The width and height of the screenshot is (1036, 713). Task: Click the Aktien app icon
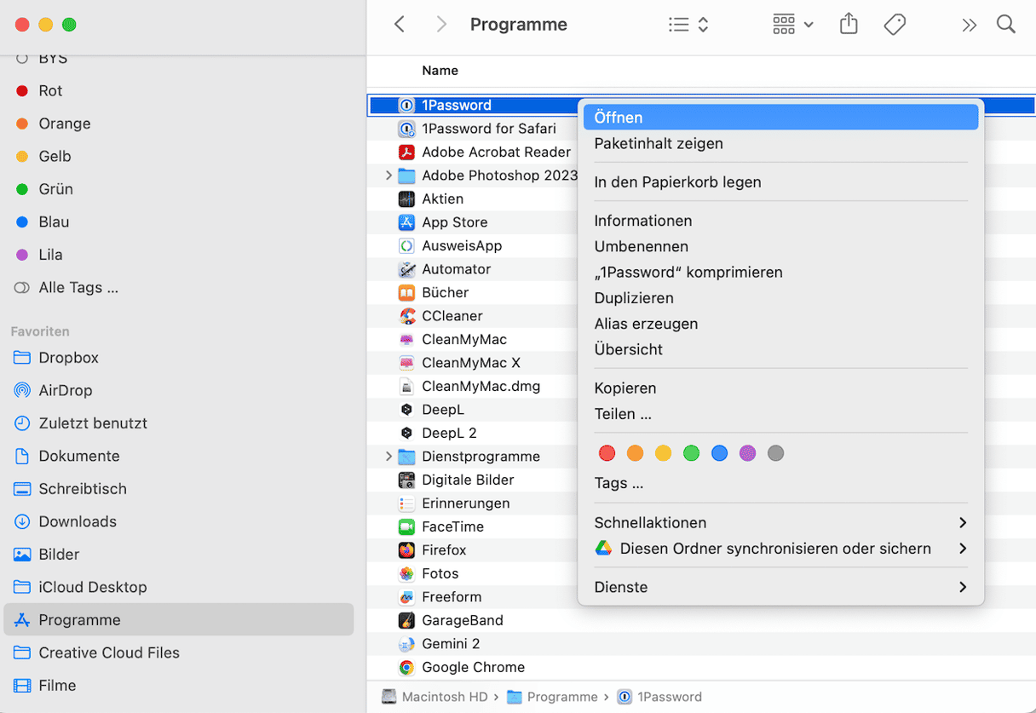tap(406, 199)
